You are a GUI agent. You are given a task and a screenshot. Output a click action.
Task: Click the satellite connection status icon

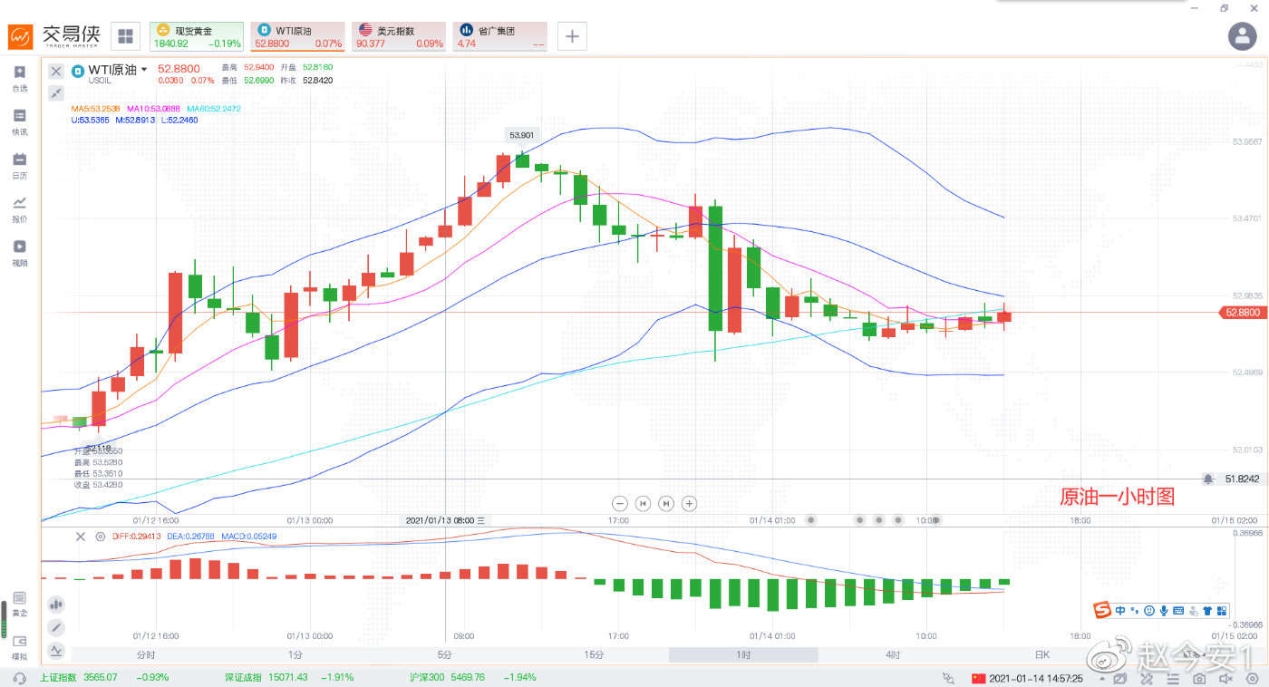(949, 678)
